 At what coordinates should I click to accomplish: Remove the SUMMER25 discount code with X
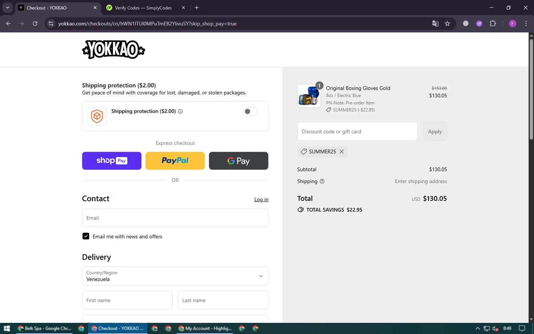342,151
